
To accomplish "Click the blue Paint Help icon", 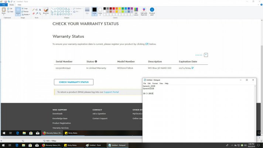I will pos(261,5).
